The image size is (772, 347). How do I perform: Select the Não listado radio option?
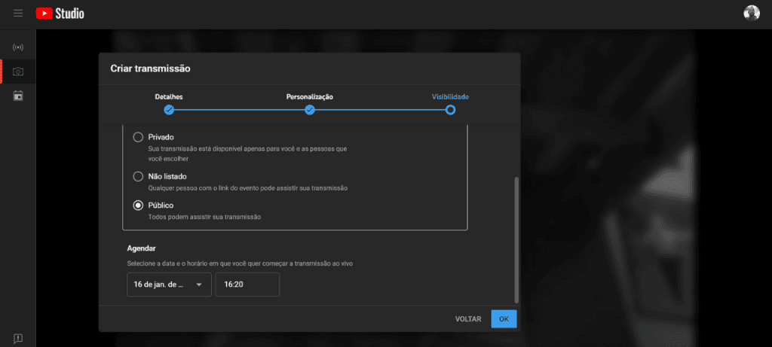(x=139, y=176)
